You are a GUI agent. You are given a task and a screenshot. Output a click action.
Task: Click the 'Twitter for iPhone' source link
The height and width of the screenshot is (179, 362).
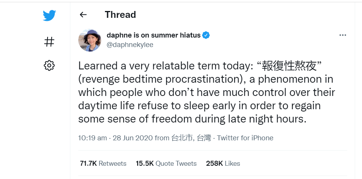pyautogui.click(x=245, y=138)
